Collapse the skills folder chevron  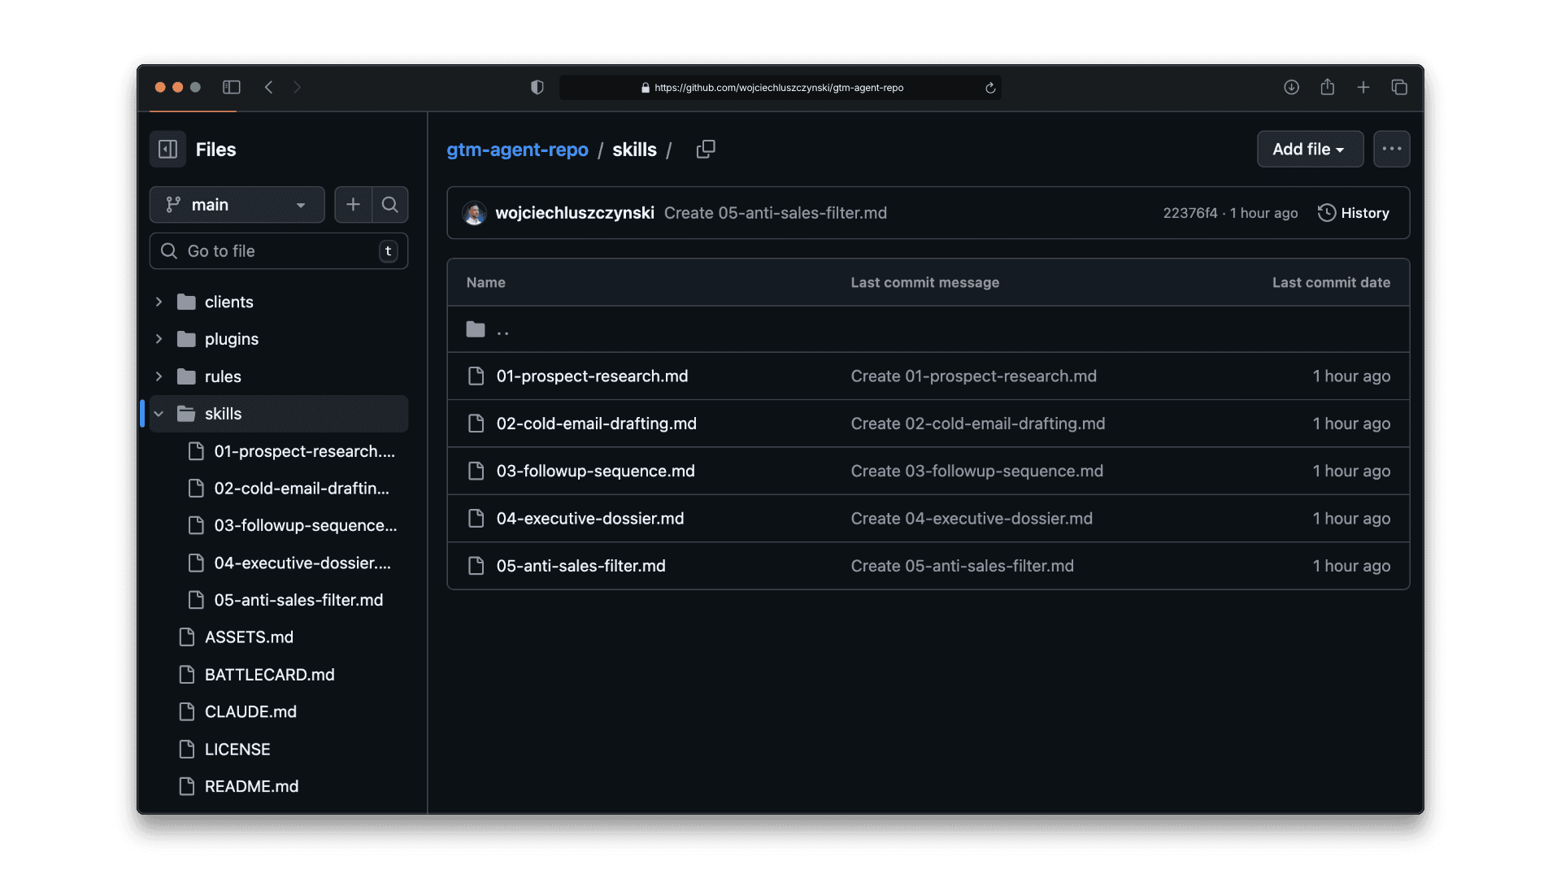(x=159, y=414)
